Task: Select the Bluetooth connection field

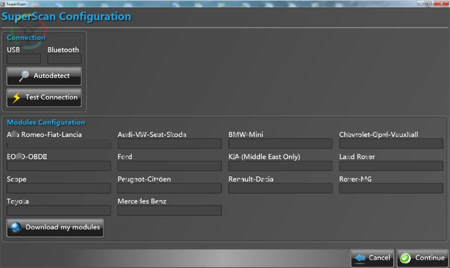Action: (x=64, y=59)
